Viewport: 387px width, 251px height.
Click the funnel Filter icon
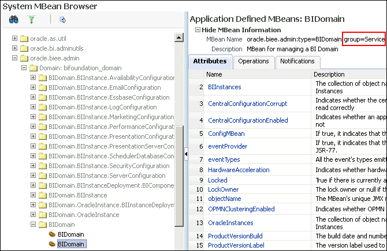pyautogui.click(x=31, y=20)
